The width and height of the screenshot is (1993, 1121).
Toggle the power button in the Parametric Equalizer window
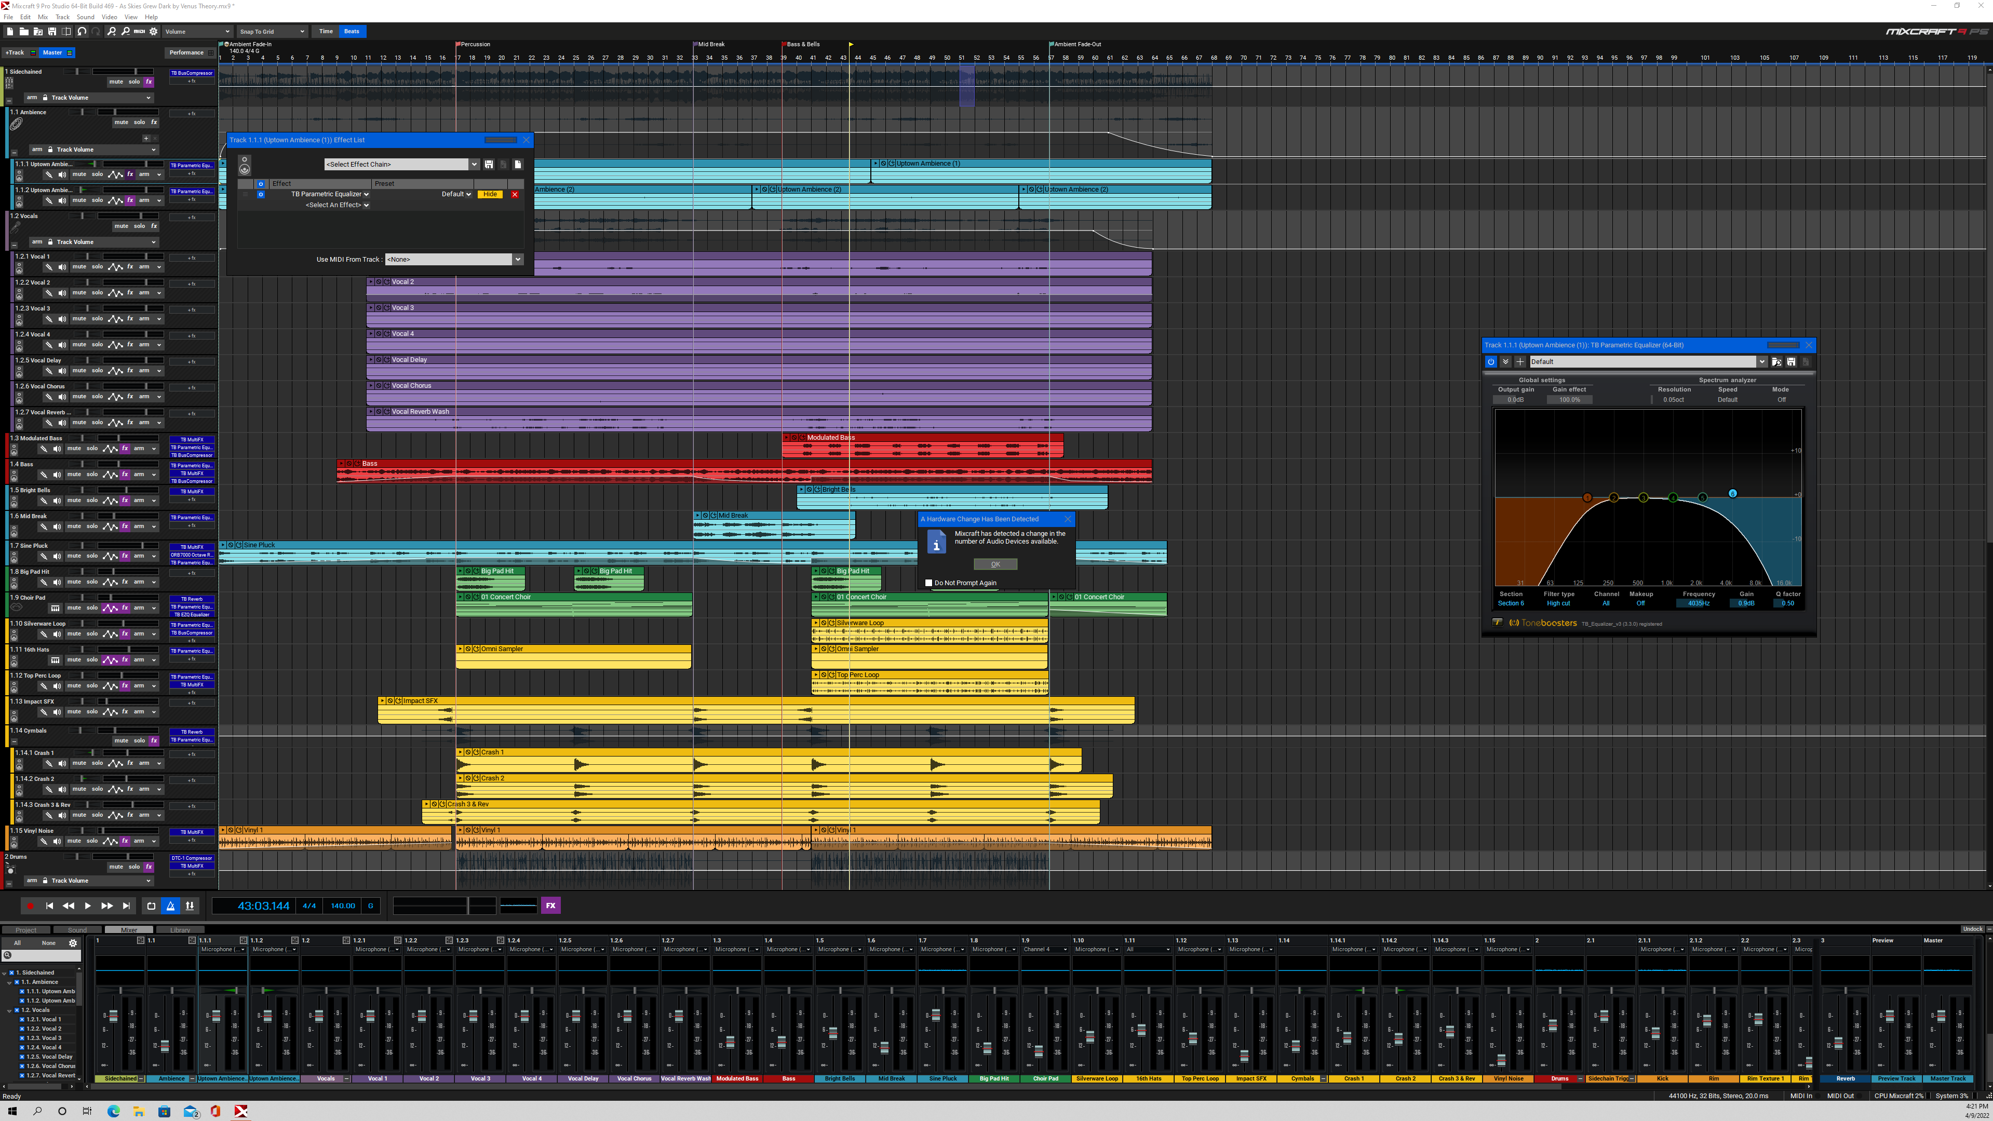pyautogui.click(x=1491, y=361)
